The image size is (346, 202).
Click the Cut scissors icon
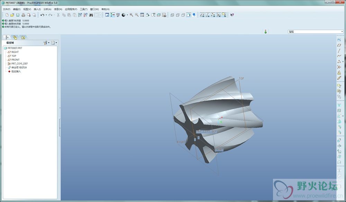[58, 15]
